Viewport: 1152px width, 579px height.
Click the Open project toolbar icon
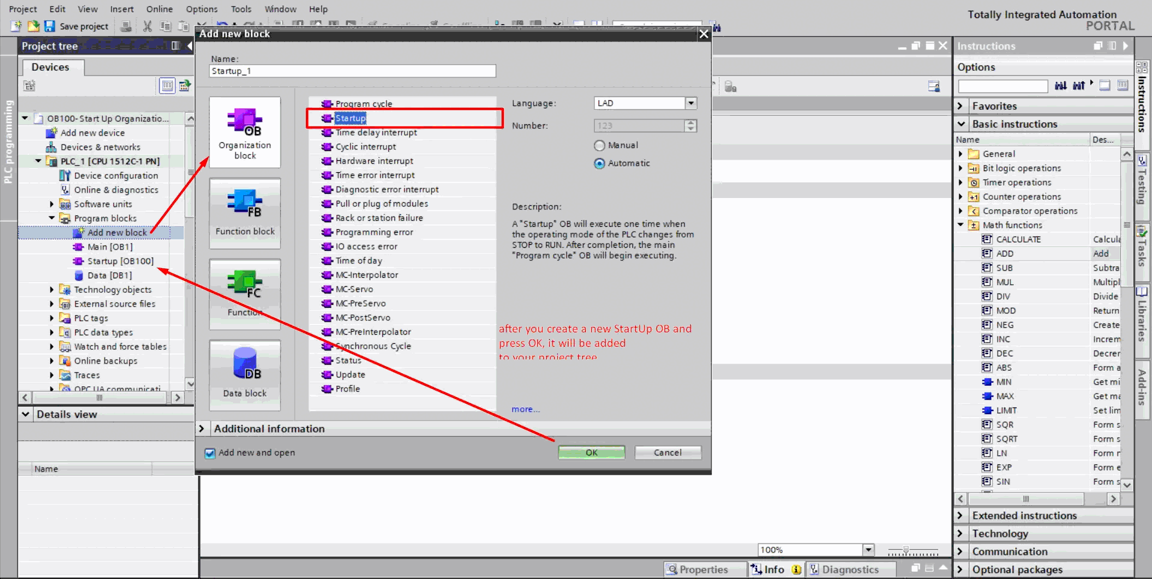tap(33, 26)
